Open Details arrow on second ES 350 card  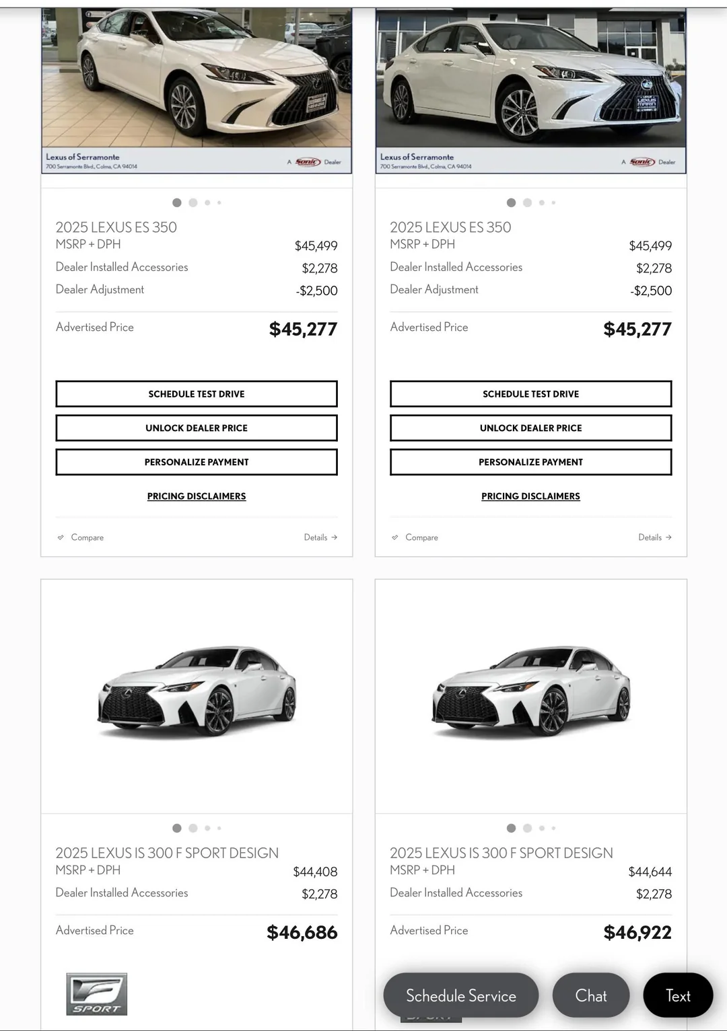click(x=655, y=537)
